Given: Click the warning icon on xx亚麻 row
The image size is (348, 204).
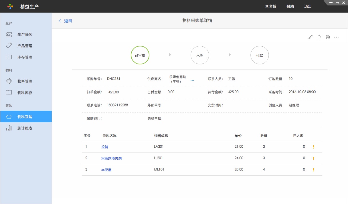Looking at the screenshot, I should coord(313,169).
